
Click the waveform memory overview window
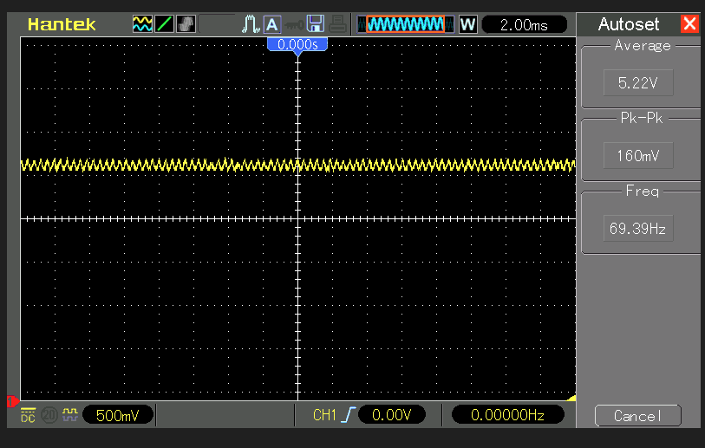(405, 24)
